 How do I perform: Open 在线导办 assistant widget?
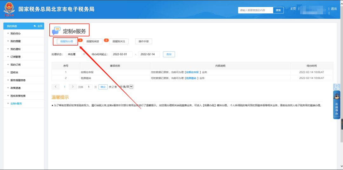pyautogui.click(x=336, y=105)
